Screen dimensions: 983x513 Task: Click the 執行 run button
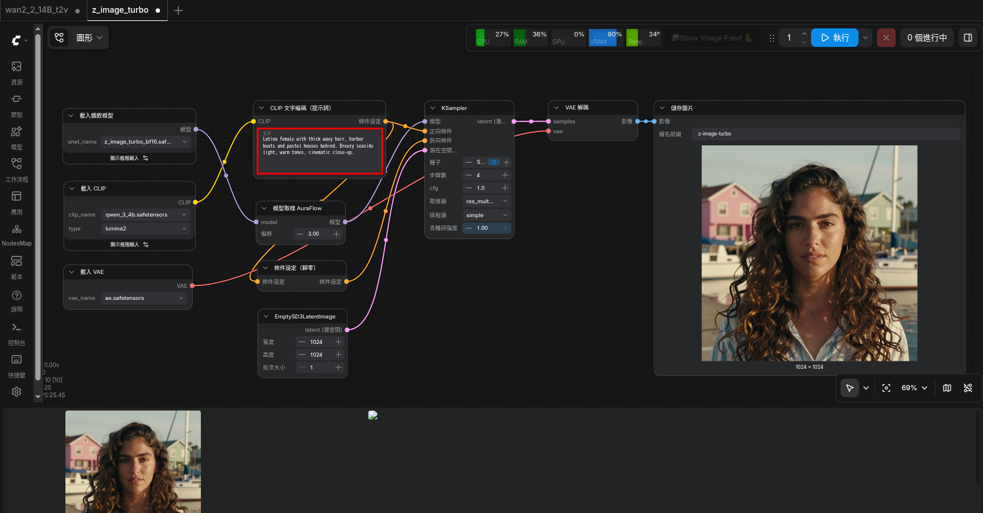pos(834,38)
